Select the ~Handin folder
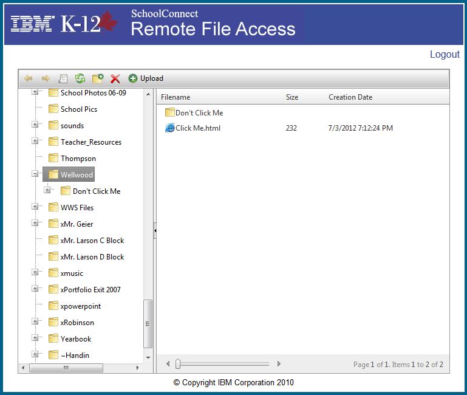Viewport: 467px width, 395px height. click(x=75, y=355)
